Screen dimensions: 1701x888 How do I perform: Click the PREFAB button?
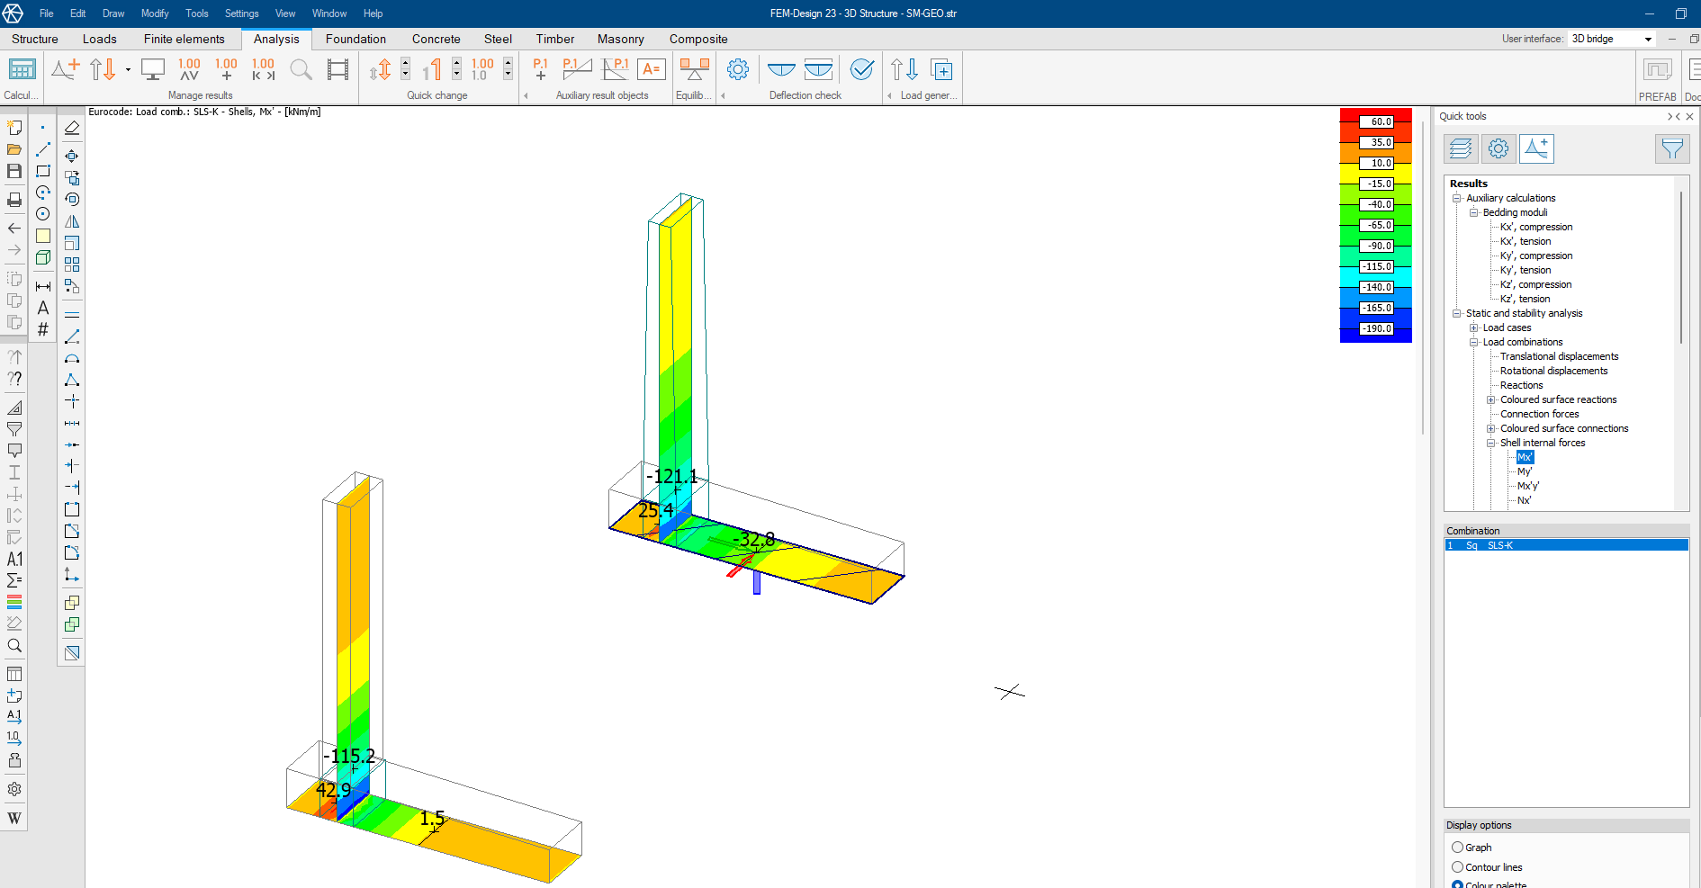pyautogui.click(x=1657, y=79)
